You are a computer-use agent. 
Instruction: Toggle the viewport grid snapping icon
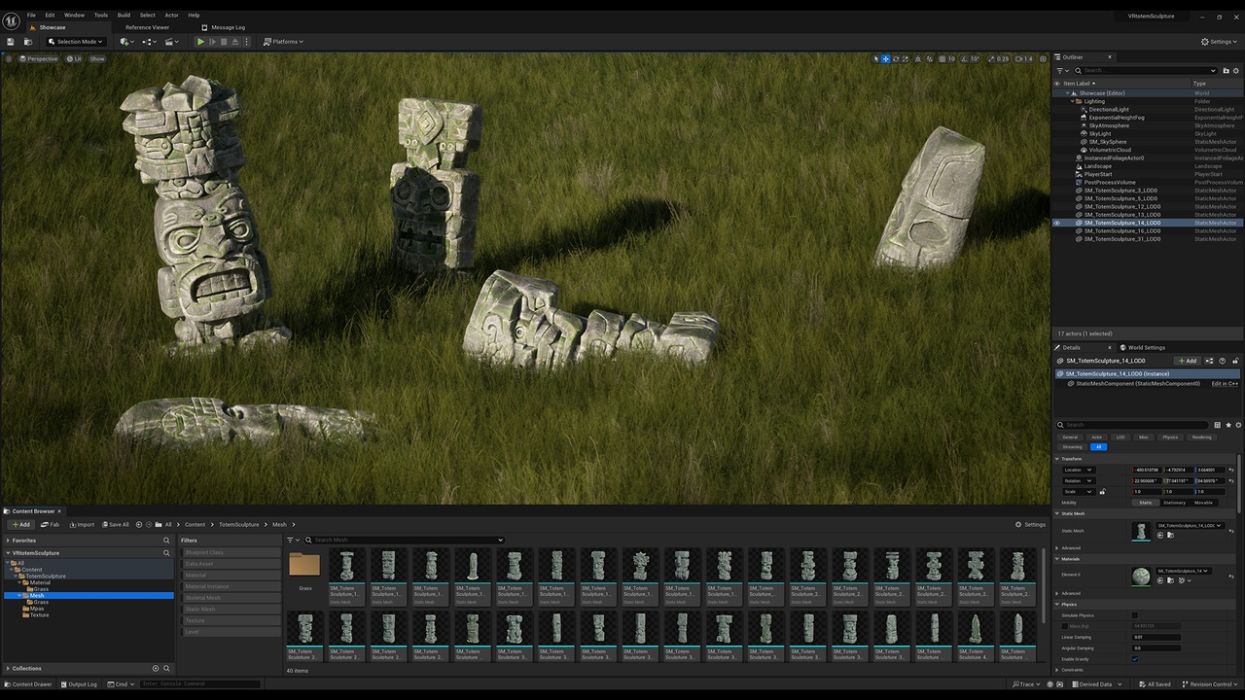pos(942,59)
